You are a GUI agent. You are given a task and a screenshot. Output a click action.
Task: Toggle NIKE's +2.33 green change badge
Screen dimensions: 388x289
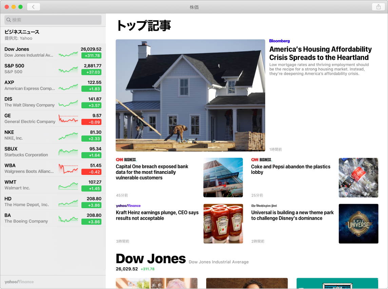tap(91, 139)
